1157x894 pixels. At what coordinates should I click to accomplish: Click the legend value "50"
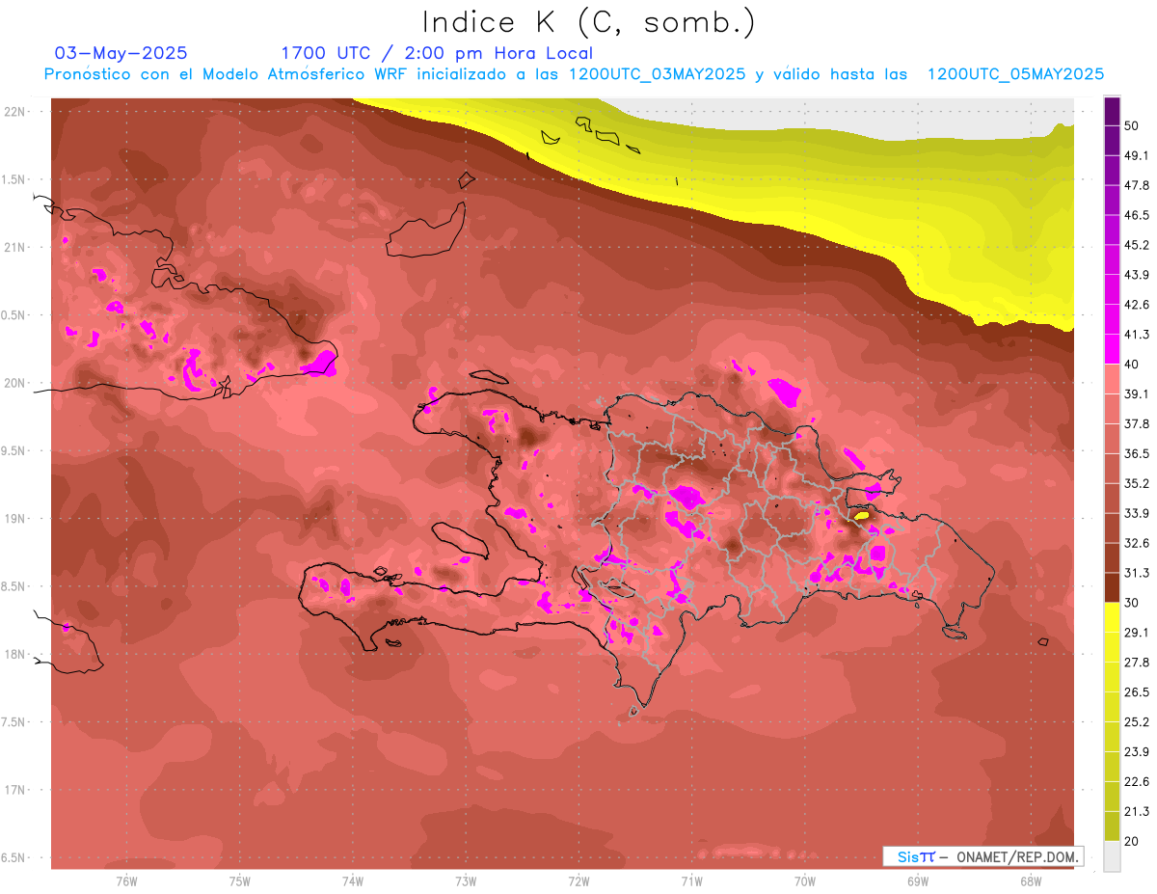[x=1132, y=126]
